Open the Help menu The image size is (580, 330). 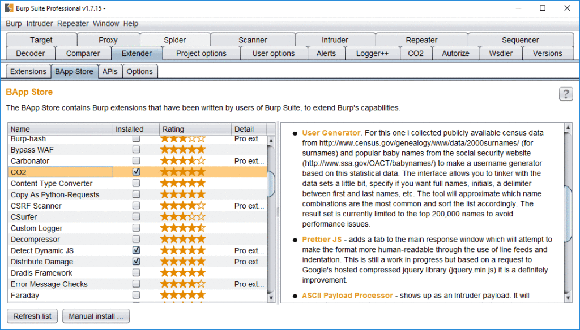[x=131, y=24]
